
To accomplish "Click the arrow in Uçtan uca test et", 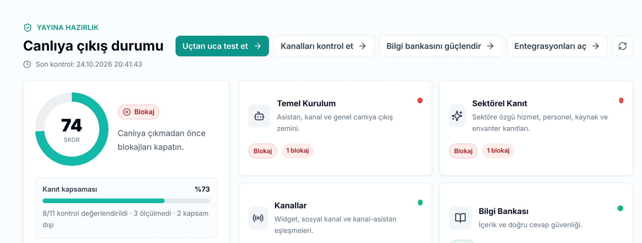I will pyautogui.click(x=257, y=46).
